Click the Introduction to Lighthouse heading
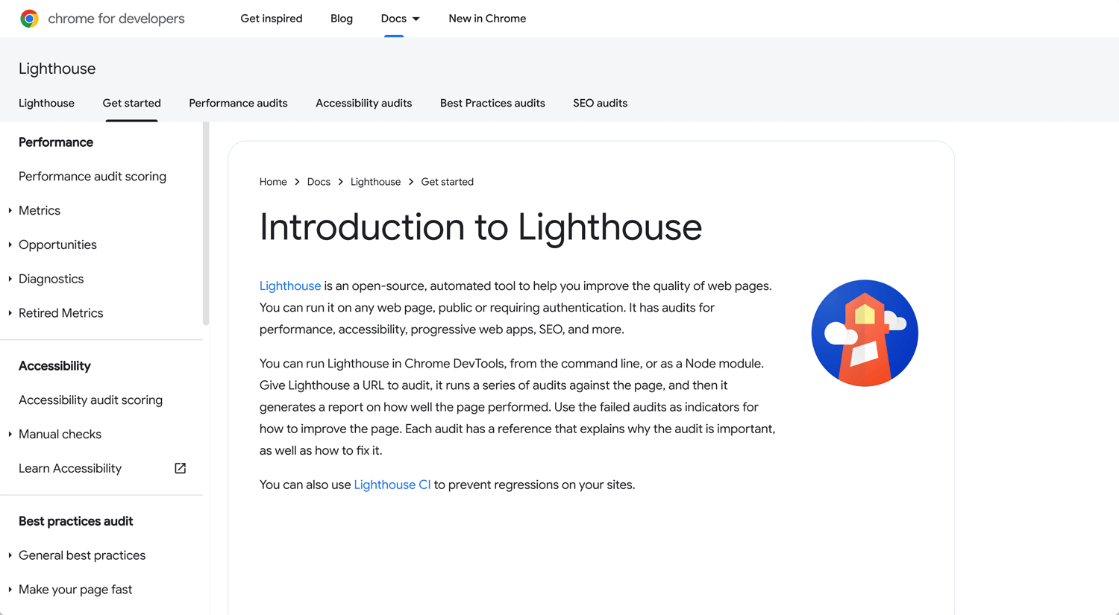 [480, 227]
